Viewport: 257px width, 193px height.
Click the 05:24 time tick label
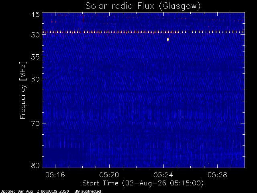[x=163, y=175]
